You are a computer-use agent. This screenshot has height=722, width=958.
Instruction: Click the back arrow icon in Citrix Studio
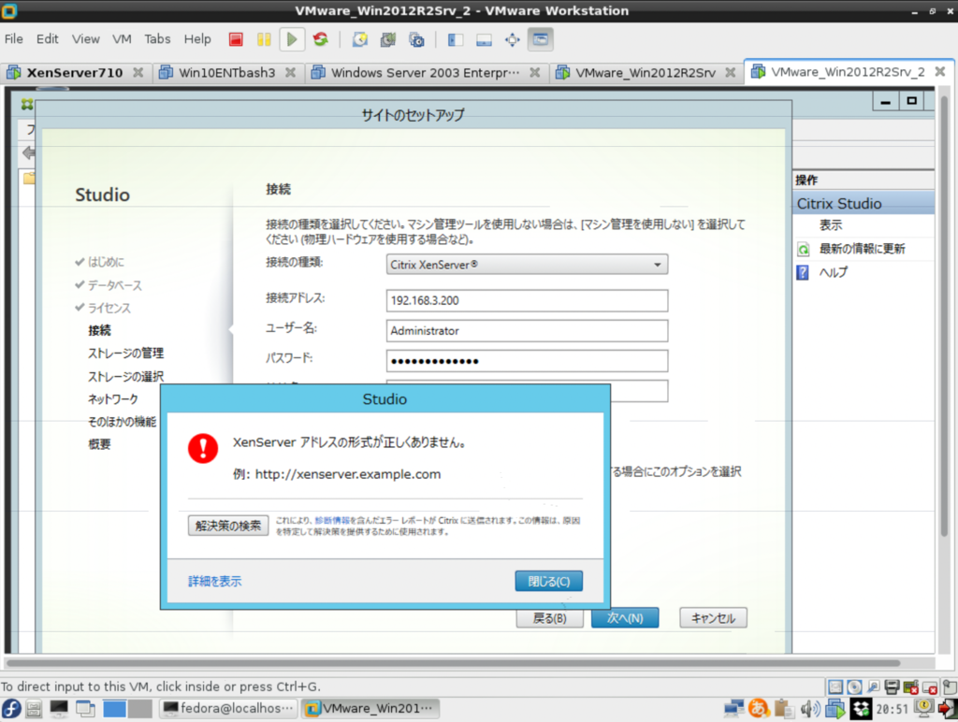pos(28,152)
